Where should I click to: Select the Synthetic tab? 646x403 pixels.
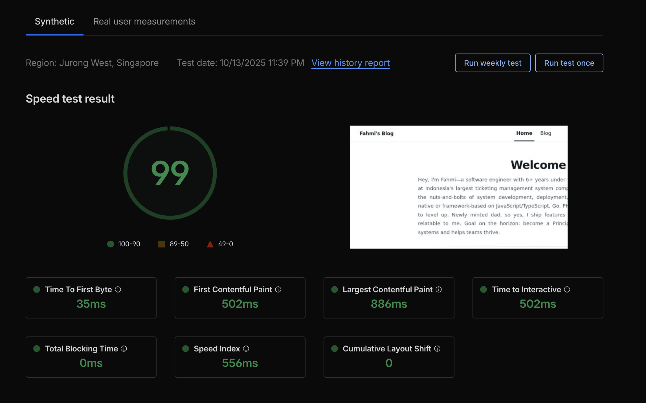point(54,21)
